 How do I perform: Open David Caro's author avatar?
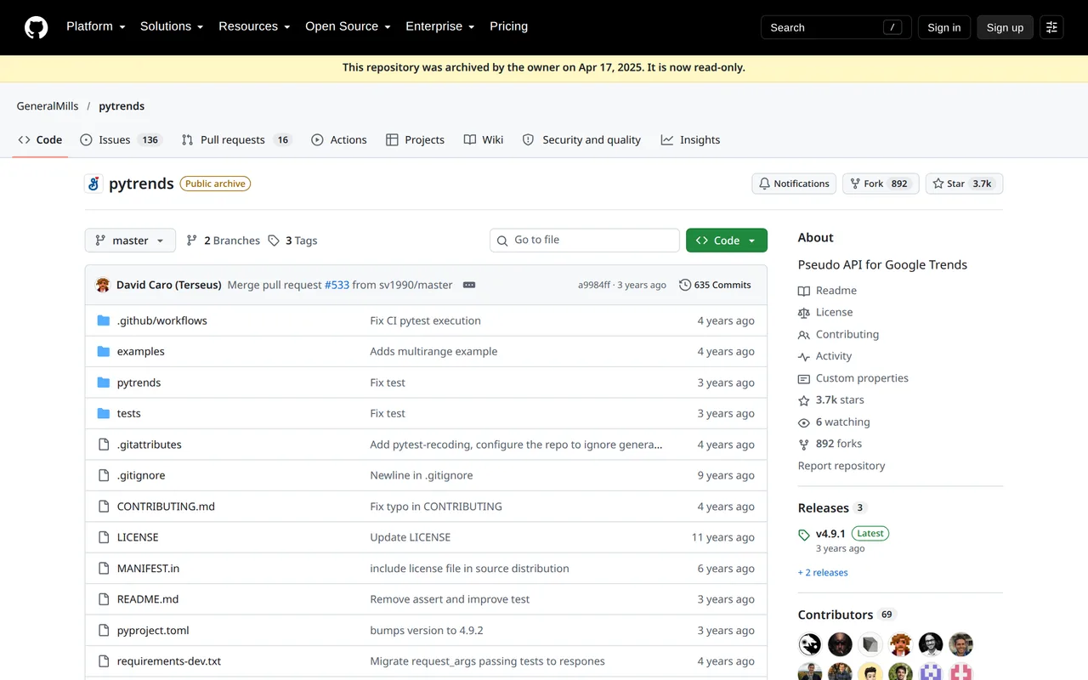(103, 285)
